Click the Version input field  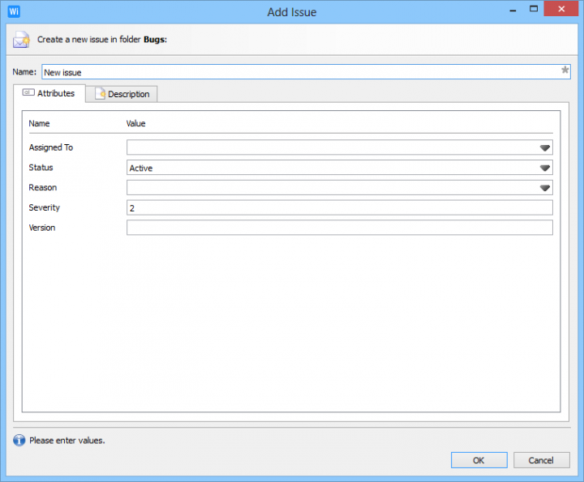[339, 228]
